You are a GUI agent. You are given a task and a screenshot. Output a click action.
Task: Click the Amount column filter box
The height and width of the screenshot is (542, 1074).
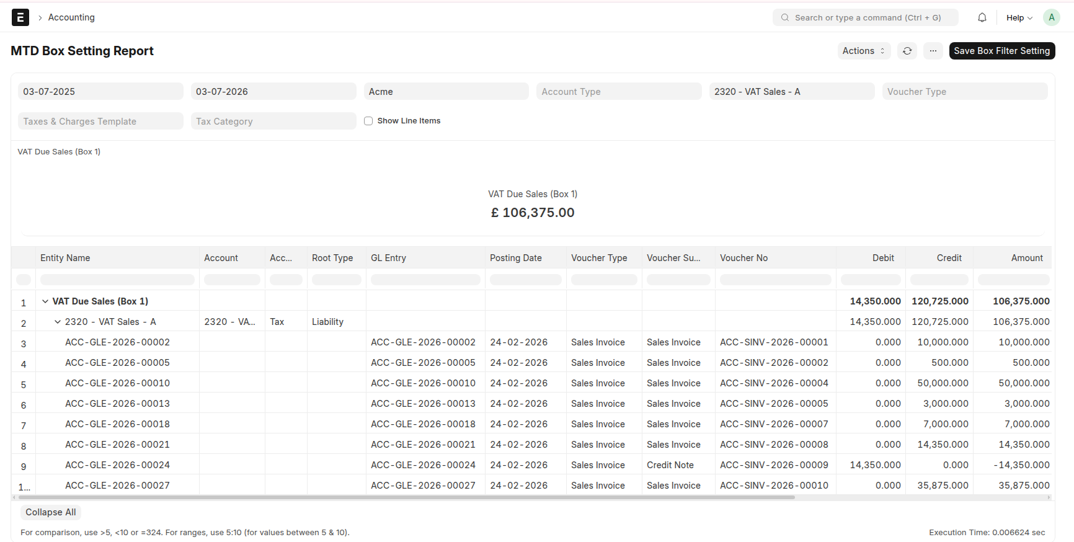pyautogui.click(x=1014, y=280)
